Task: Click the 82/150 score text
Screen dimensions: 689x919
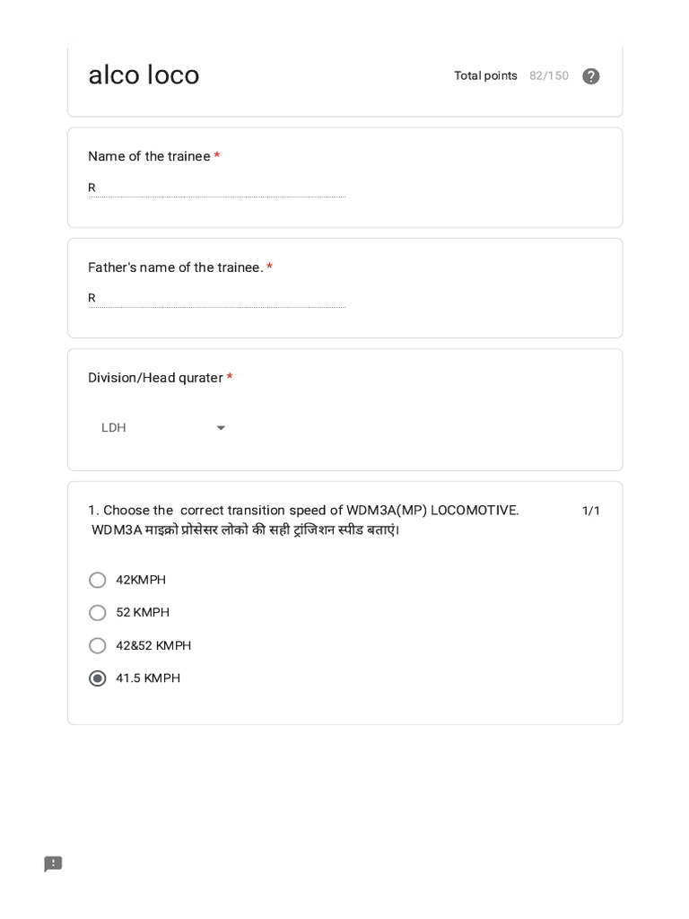Action: tap(548, 76)
